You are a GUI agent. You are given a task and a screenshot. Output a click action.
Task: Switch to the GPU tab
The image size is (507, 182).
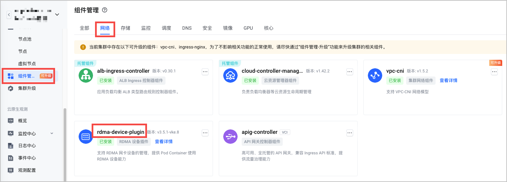point(248,28)
